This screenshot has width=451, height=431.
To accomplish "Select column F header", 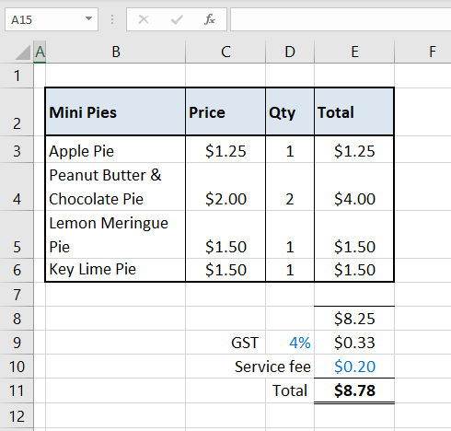I will [x=432, y=52].
